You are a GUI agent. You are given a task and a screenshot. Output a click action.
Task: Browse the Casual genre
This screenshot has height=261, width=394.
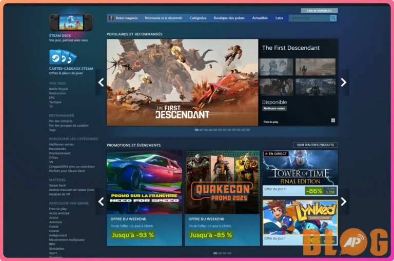[54, 227]
